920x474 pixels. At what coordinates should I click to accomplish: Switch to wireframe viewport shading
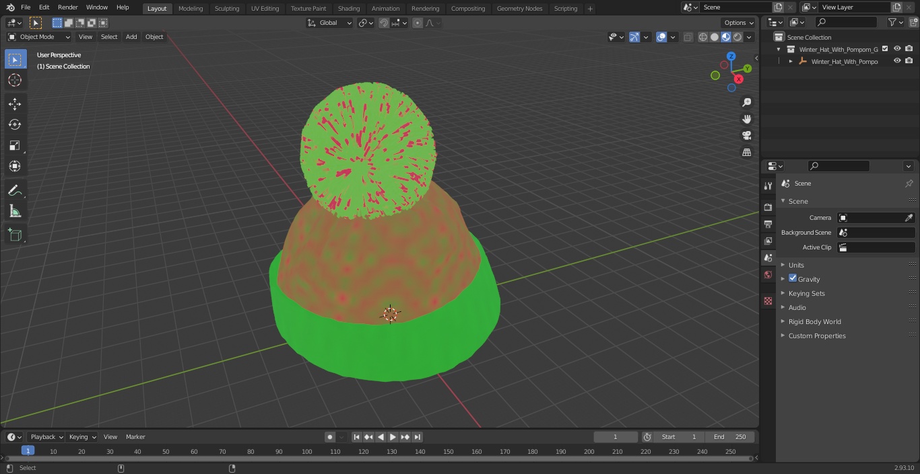703,37
